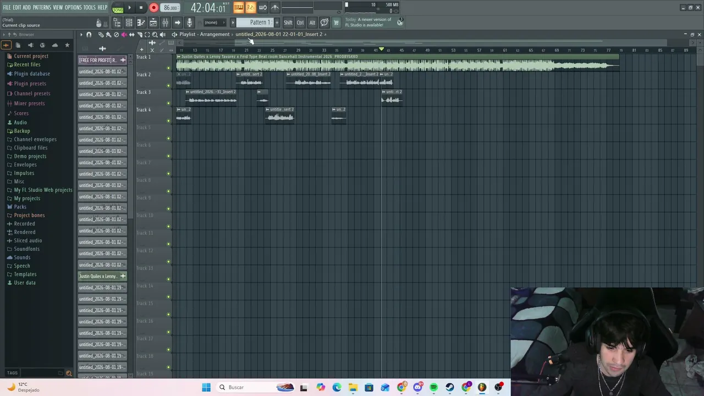Open the Mixer icon
The image size is (704, 396).
click(x=165, y=23)
